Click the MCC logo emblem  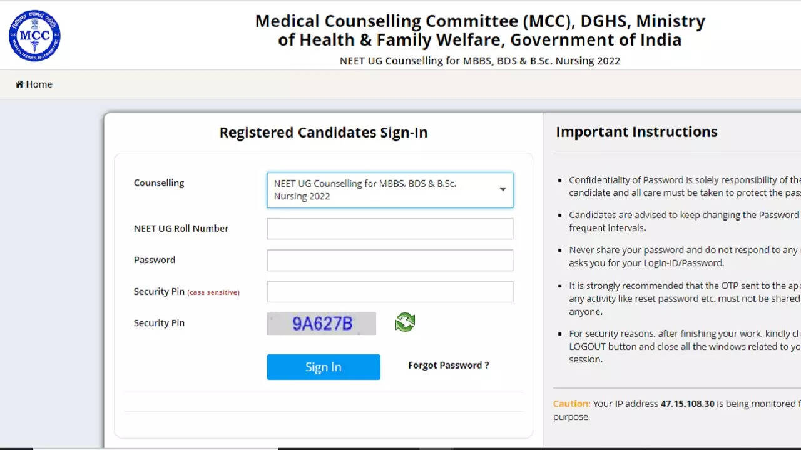point(34,35)
